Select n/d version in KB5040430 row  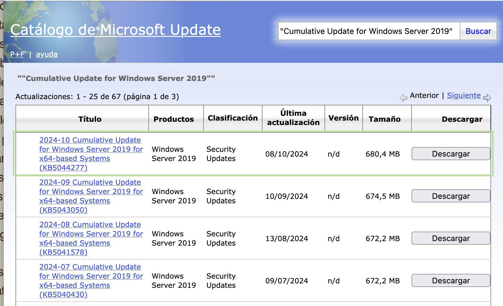(333, 281)
